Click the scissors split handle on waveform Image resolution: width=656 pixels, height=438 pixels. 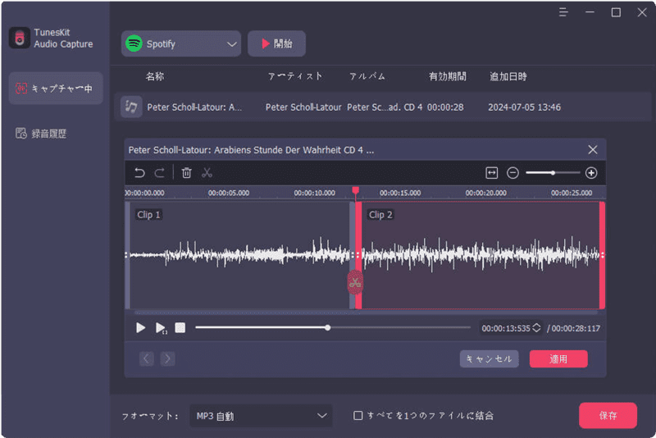point(355,283)
